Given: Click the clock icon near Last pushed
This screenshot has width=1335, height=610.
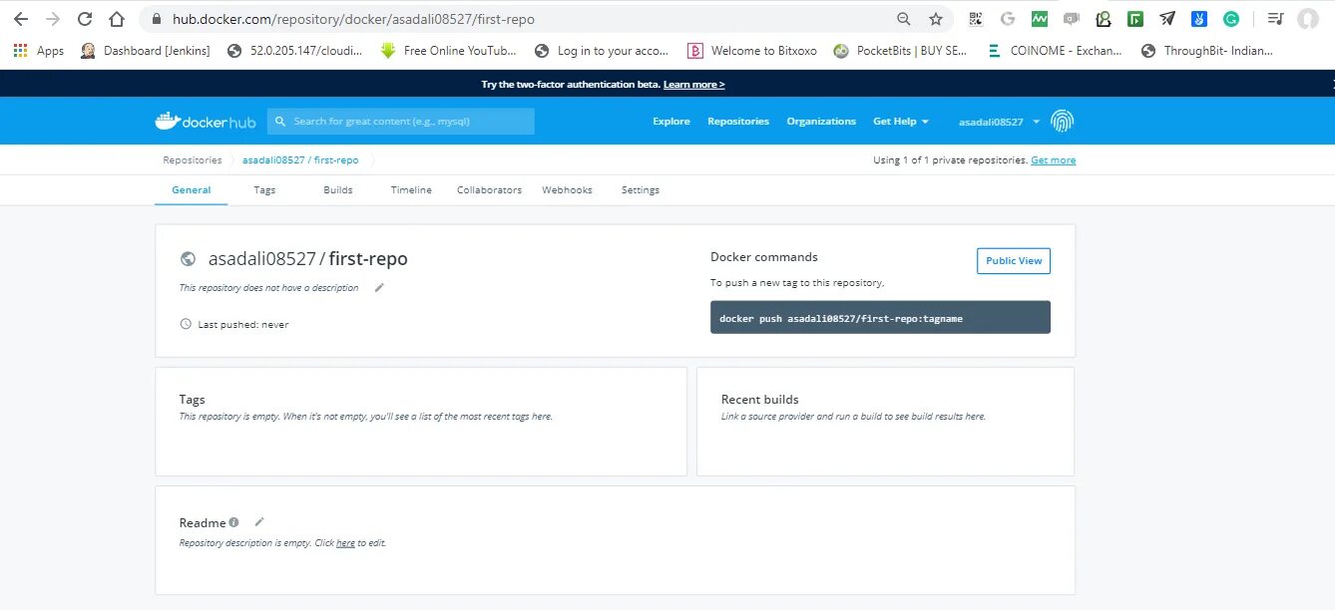Looking at the screenshot, I should (186, 324).
